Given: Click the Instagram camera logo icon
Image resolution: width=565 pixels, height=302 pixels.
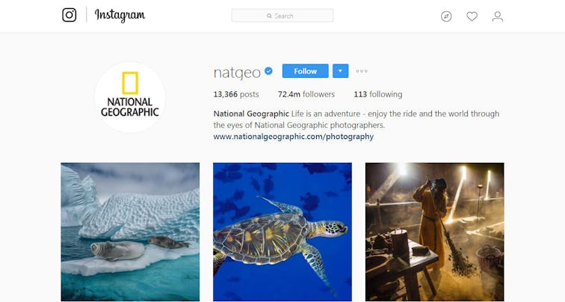Looking at the screenshot, I should coord(70,15).
